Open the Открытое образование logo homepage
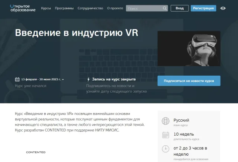This screenshot has width=238, height=162. click(23, 8)
